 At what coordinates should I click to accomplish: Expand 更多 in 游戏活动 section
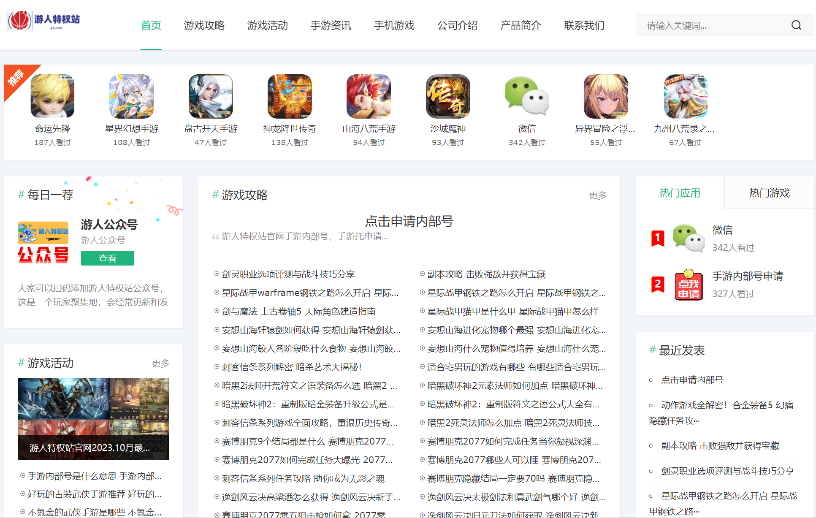[160, 363]
